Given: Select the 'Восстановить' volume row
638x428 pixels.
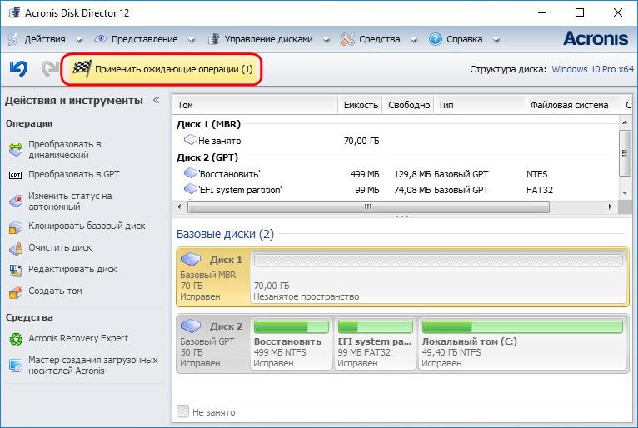Looking at the screenshot, I should (x=395, y=174).
